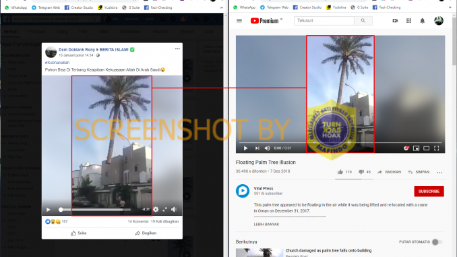Open Facebook video settings gear
457x257 pixels.
click(x=156, y=210)
